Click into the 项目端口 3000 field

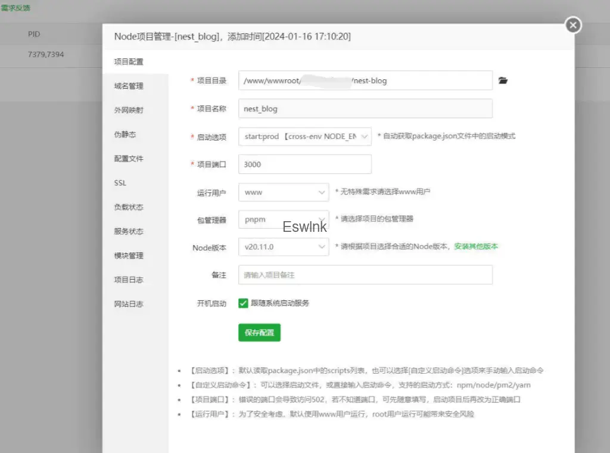304,165
